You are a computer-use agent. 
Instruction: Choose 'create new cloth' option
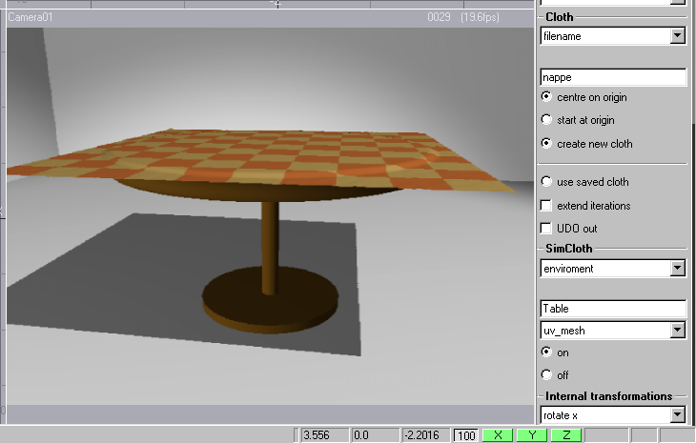point(546,144)
